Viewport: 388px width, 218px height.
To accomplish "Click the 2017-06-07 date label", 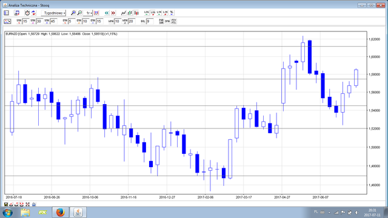I will tap(321, 197).
